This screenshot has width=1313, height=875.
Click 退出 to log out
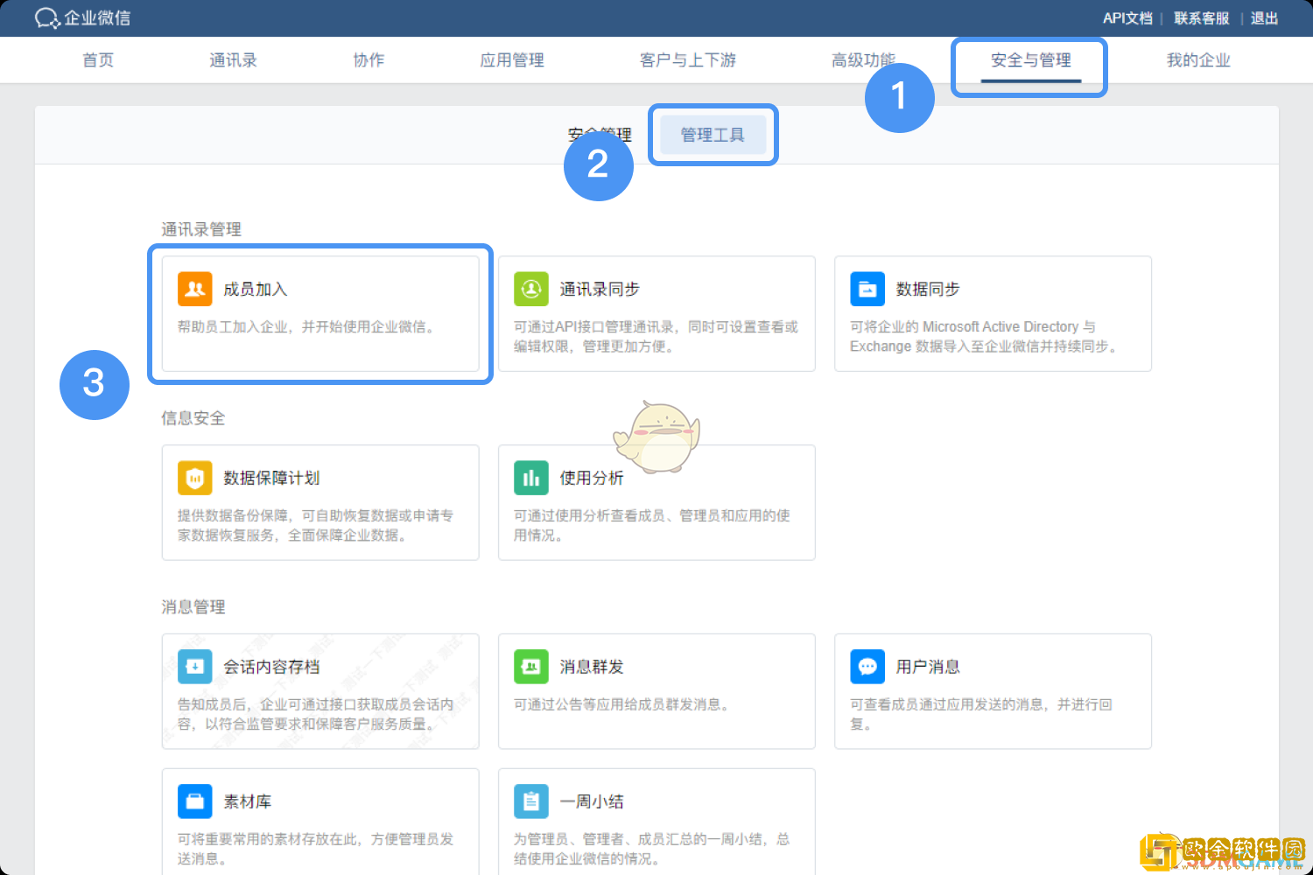(x=1264, y=18)
